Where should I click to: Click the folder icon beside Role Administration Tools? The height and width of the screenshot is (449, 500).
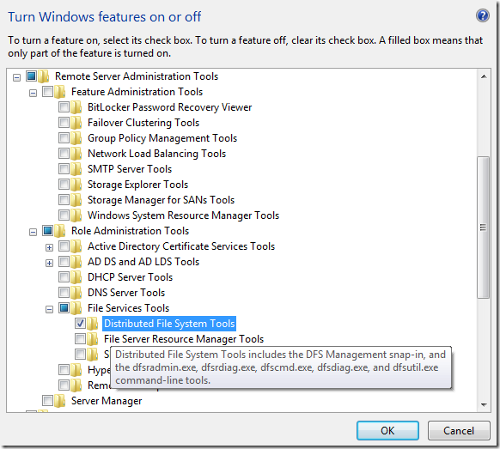pos(59,231)
